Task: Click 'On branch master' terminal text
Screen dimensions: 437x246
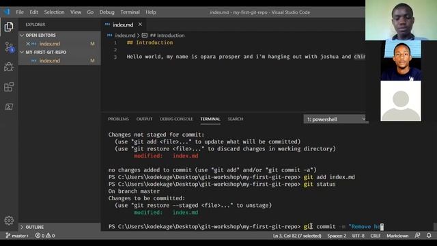Action: (134, 191)
